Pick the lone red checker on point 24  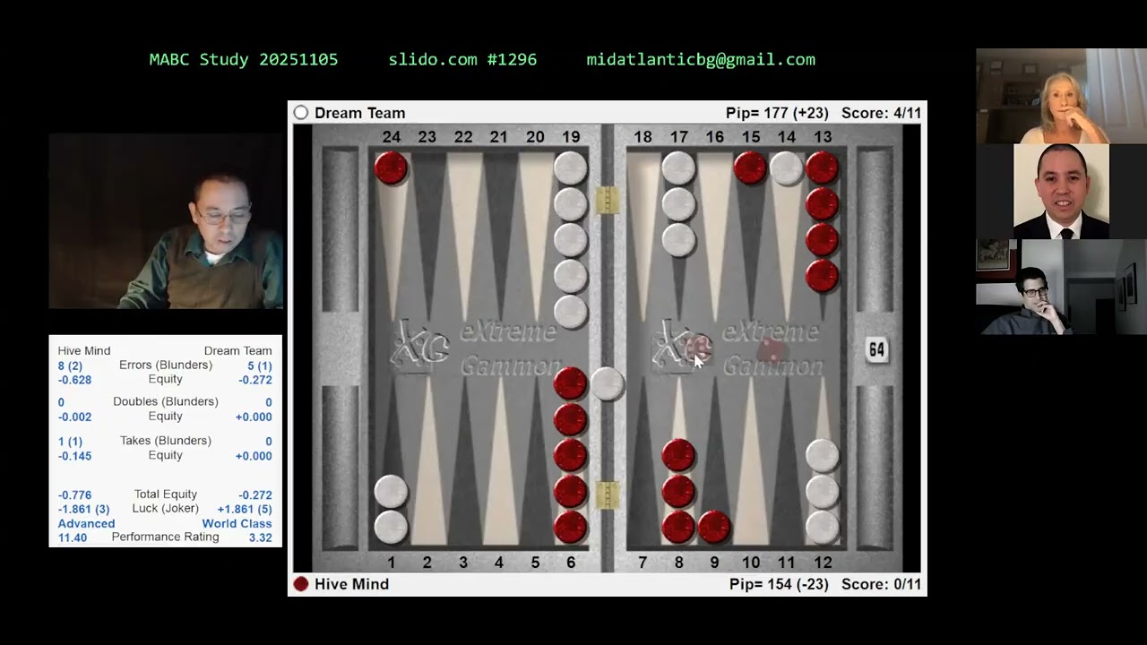coord(391,168)
